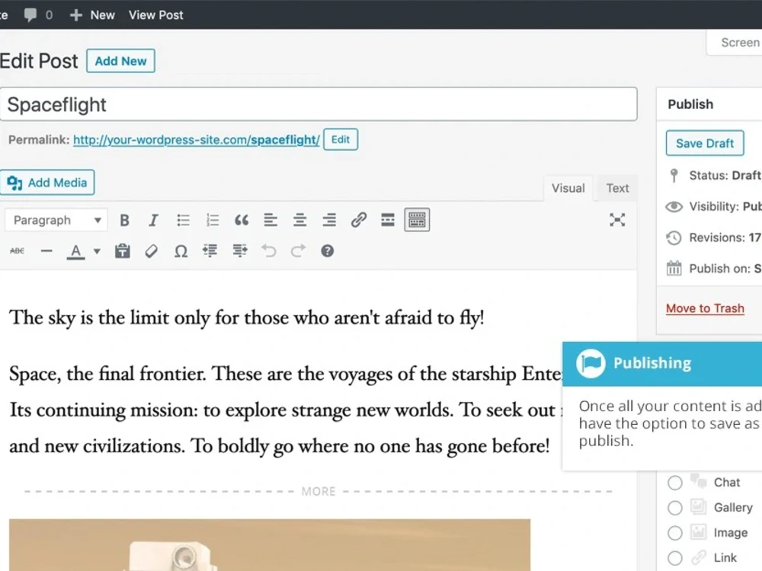Select the MORE tag divider in content
The height and width of the screenshot is (571, 762).
pyautogui.click(x=319, y=491)
